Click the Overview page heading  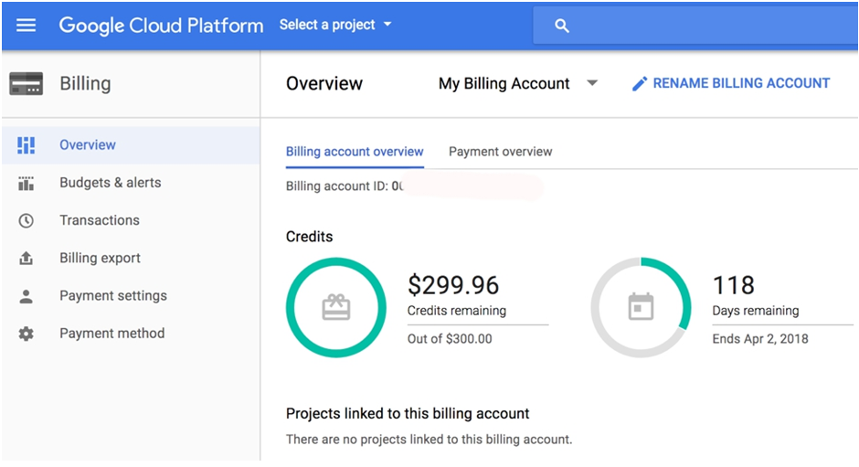(324, 83)
